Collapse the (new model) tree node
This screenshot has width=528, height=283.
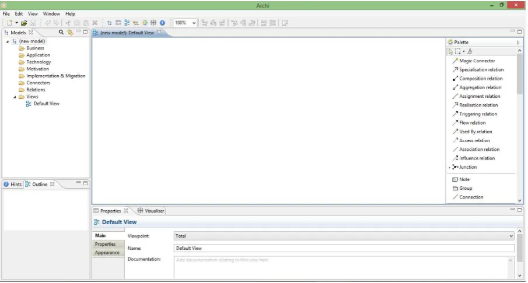(x=8, y=41)
